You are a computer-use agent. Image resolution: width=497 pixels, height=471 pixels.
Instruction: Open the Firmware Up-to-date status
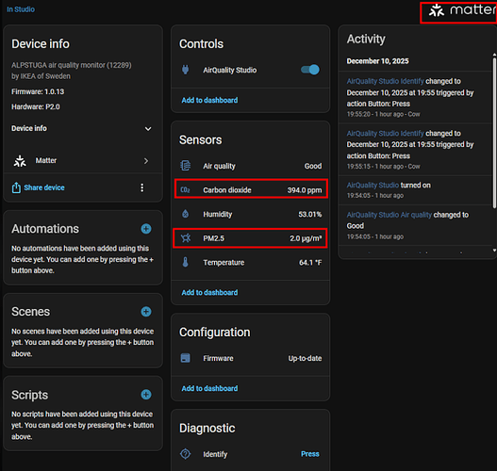pyautogui.click(x=305, y=358)
